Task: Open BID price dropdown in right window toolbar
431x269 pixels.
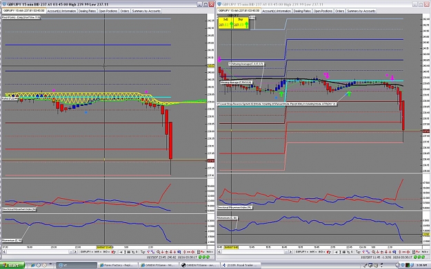Action: pyautogui.click(x=322, y=252)
